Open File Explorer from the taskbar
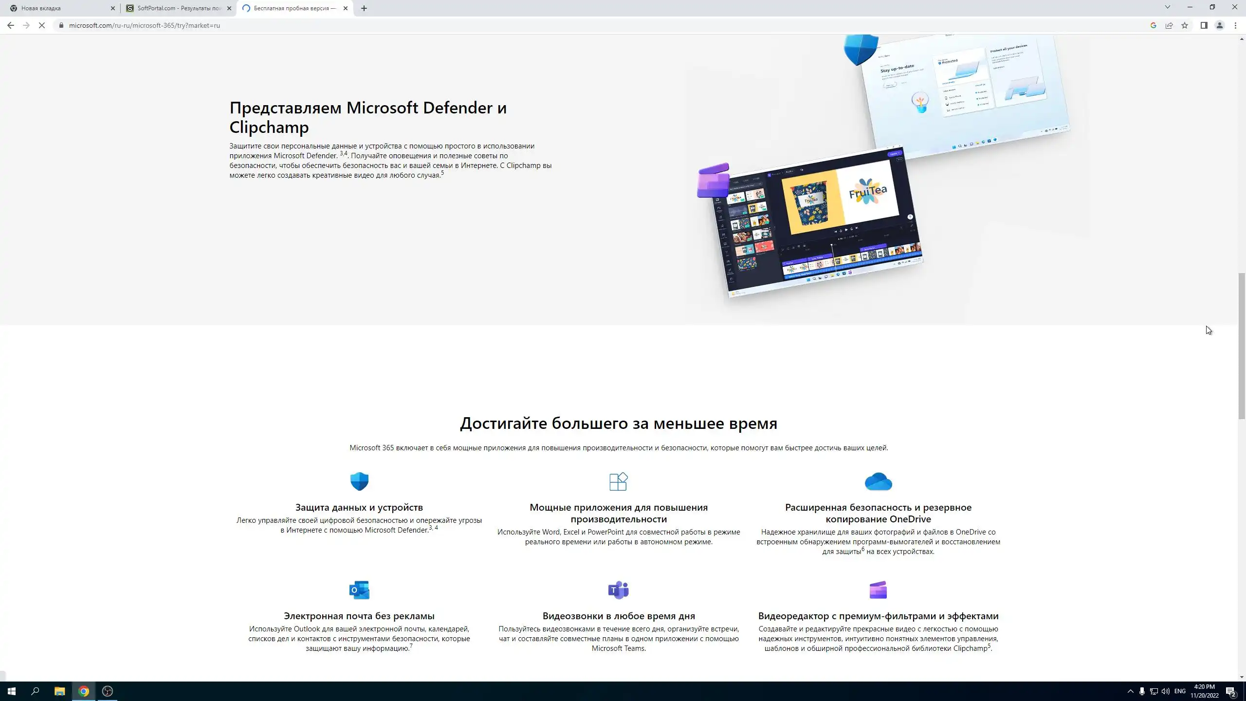The height and width of the screenshot is (701, 1246). (x=59, y=691)
